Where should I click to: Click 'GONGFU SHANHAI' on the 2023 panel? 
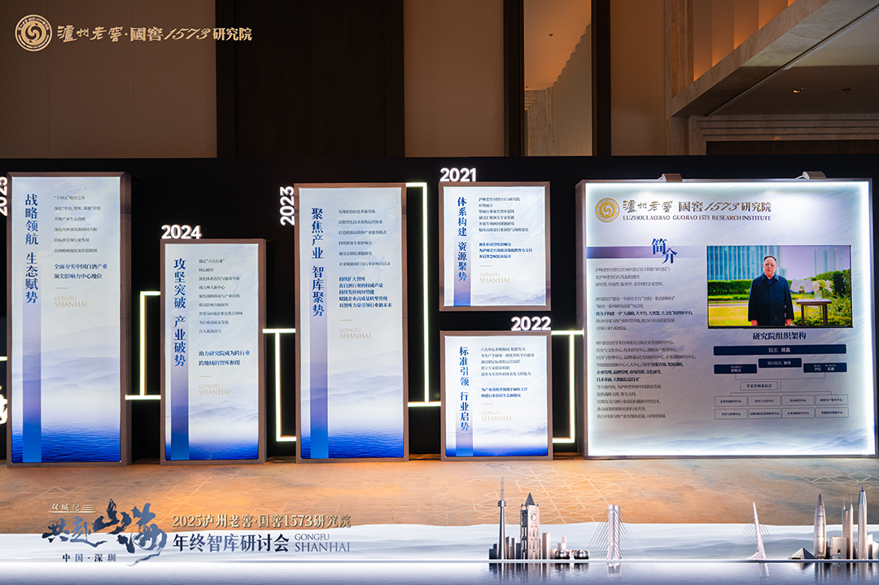click(x=355, y=334)
